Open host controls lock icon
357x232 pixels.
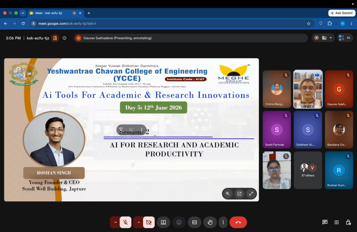348,222
